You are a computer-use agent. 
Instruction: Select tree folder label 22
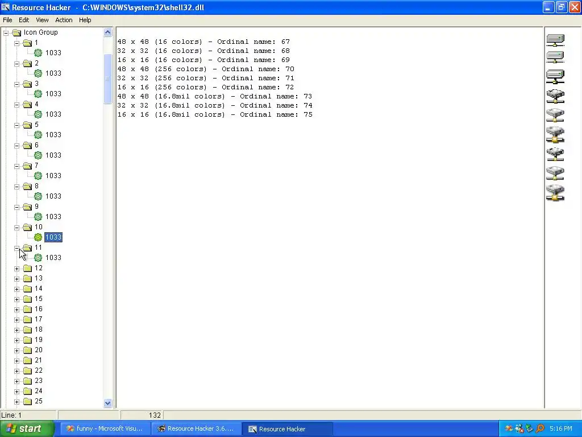point(39,370)
